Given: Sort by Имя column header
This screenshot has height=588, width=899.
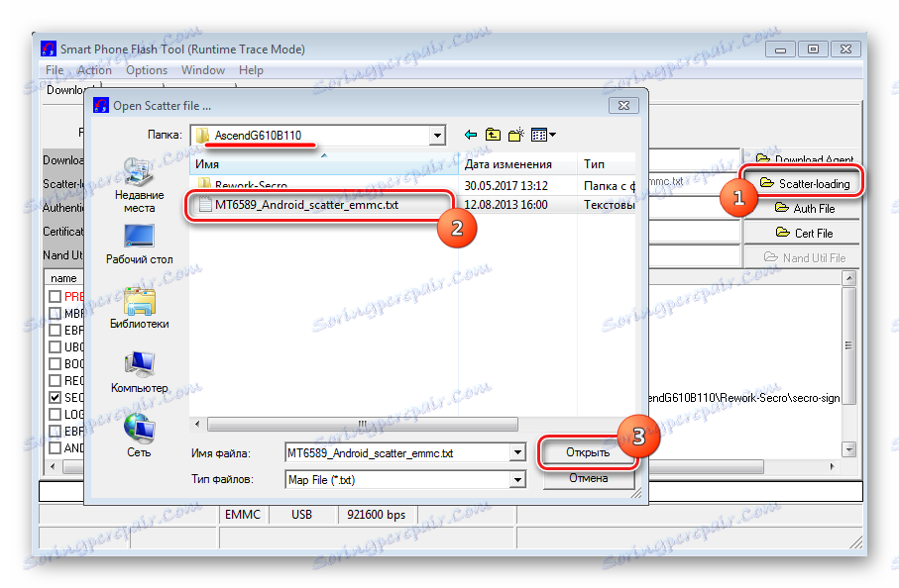Looking at the screenshot, I should 324,164.
